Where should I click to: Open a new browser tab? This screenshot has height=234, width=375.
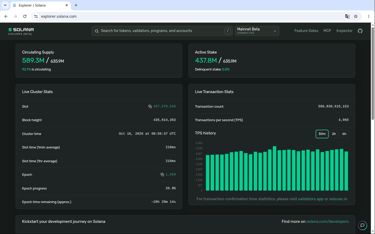[76, 5]
